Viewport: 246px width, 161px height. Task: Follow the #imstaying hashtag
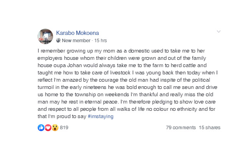tap(100, 117)
